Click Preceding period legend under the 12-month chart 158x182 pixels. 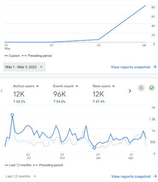[x=48, y=165]
